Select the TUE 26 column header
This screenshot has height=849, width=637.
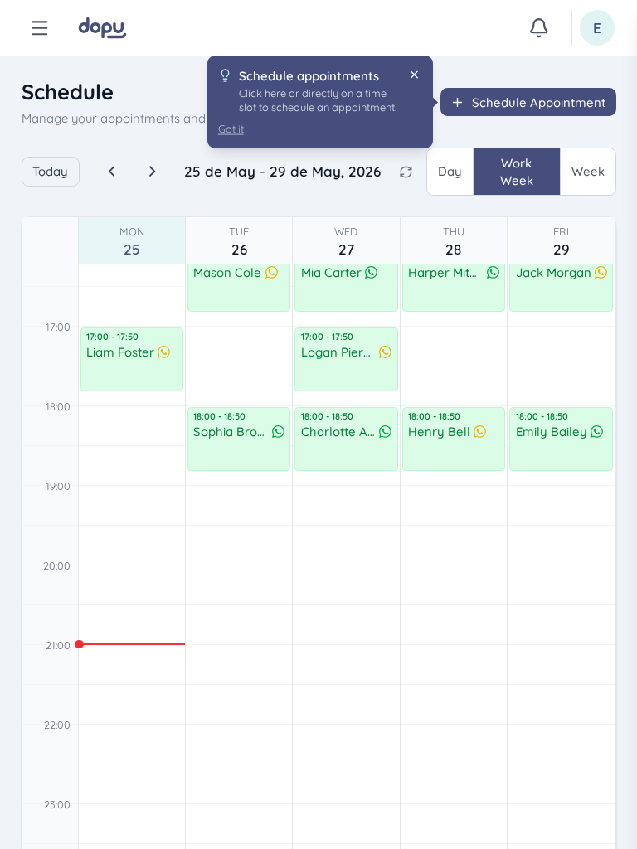[239, 241]
